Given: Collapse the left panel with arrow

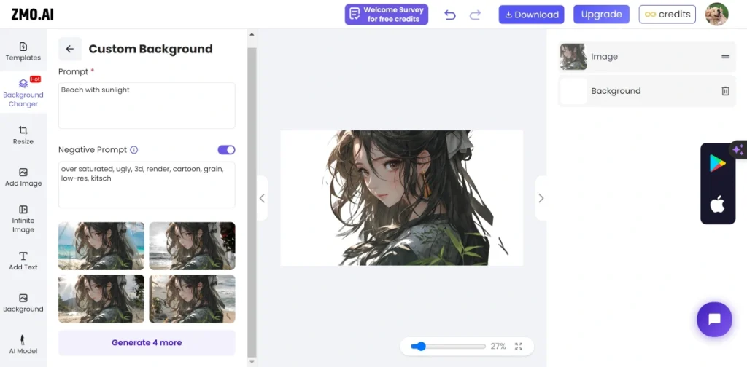Looking at the screenshot, I should [262, 198].
